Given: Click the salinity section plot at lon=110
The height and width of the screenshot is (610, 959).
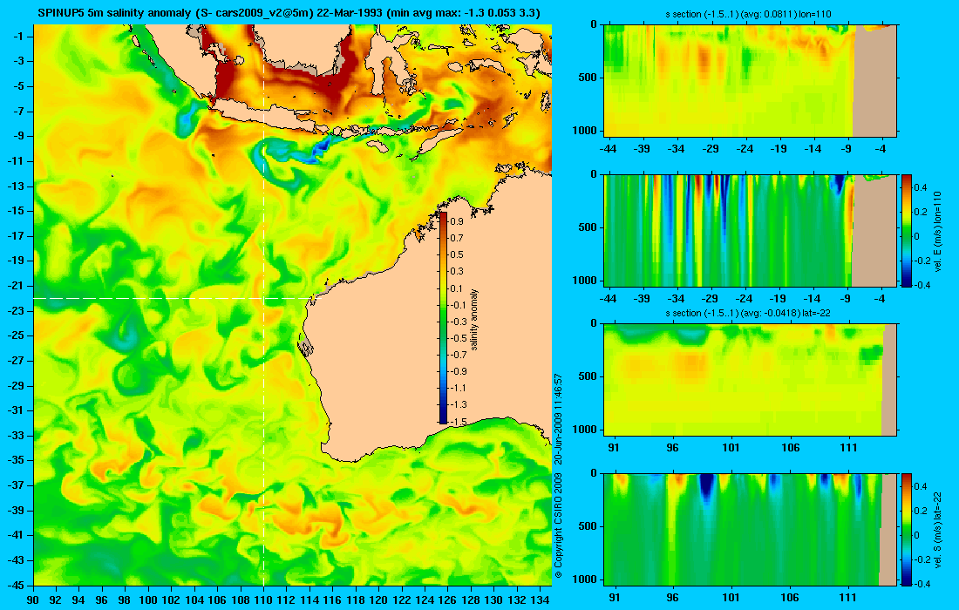Looking at the screenshot, I should [751, 81].
